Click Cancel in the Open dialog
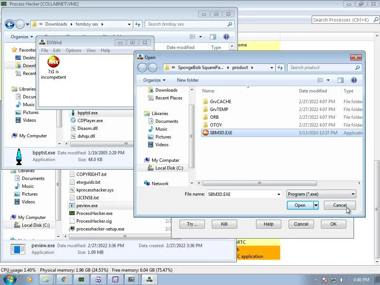The height and width of the screenshot is (285, 380). [340, 205]
